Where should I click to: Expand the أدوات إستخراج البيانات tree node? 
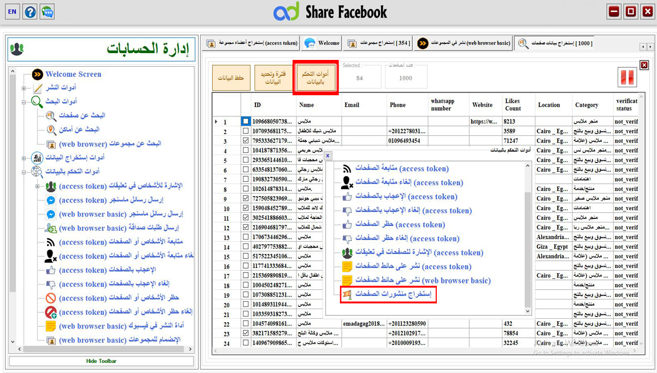tap(24, 158)
